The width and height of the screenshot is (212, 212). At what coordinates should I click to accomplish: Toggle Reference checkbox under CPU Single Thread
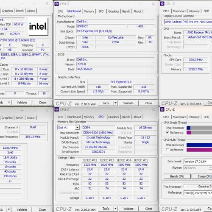[167, 132]
